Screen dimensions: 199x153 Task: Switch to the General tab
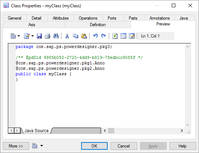tap(15, 18)
